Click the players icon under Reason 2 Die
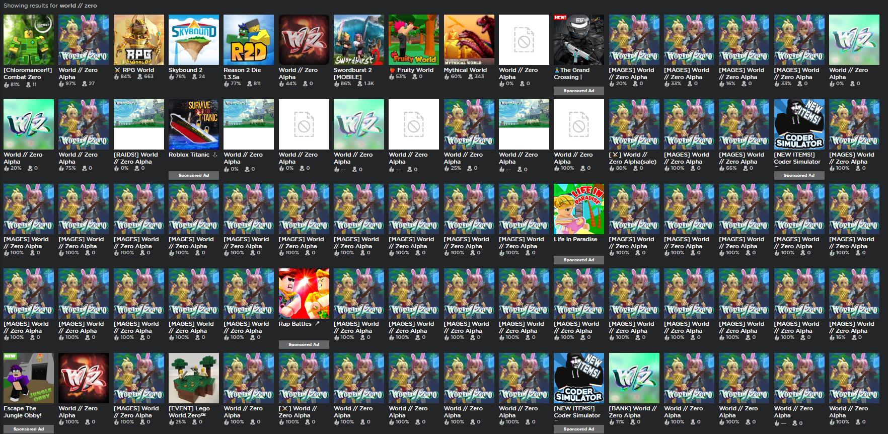 250,84
